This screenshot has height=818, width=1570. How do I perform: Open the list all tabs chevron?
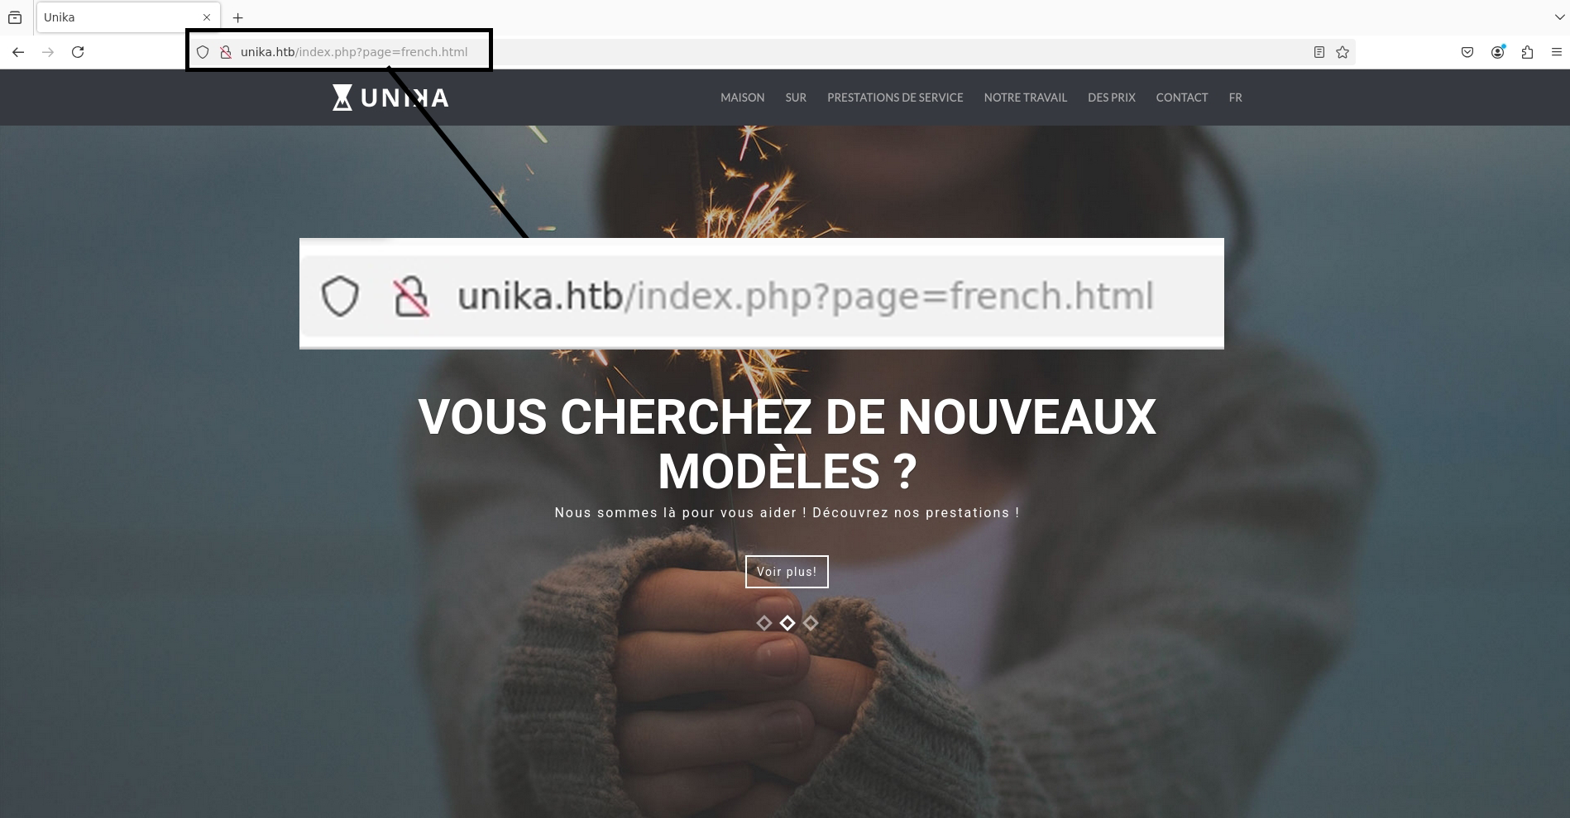coord(1559,17)
